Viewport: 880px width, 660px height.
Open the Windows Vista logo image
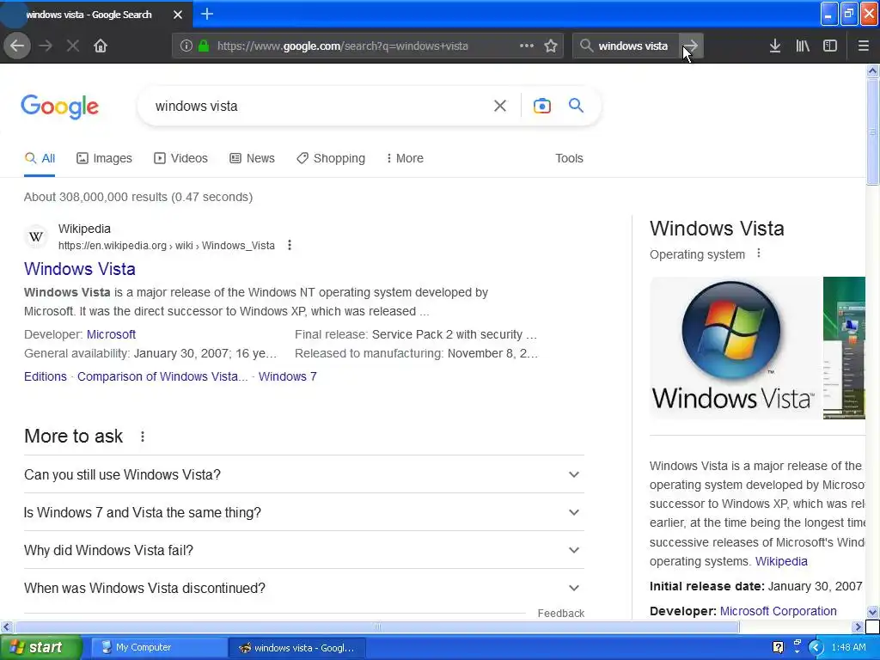click(733, 347)
